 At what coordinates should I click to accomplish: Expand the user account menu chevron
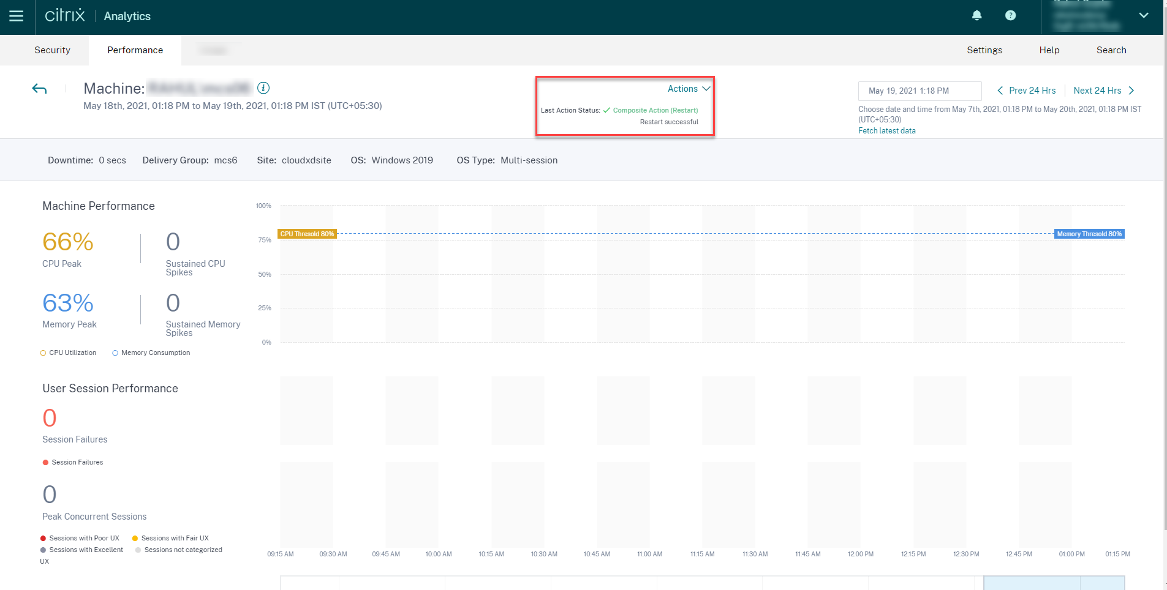click(1143, 15)
